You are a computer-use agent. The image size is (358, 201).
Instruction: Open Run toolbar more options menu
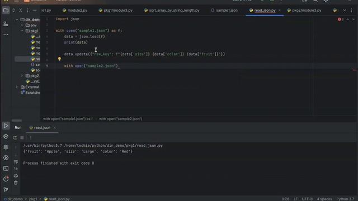[x=31, y=138]
